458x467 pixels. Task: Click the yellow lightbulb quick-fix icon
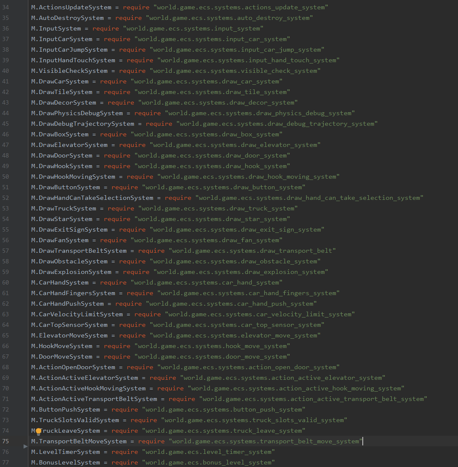pos(39,431)
